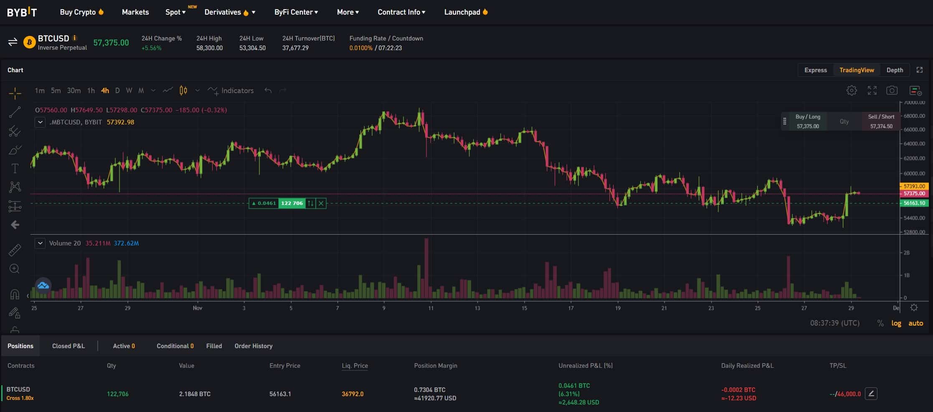Grab the Buy/Sell panel drag handle

point(784,121)
